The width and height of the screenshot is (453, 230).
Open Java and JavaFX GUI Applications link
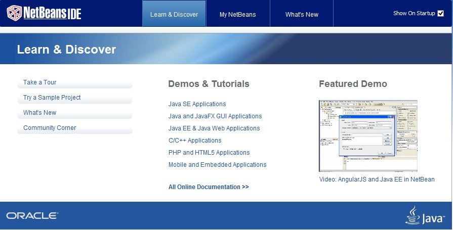[215, 116]
